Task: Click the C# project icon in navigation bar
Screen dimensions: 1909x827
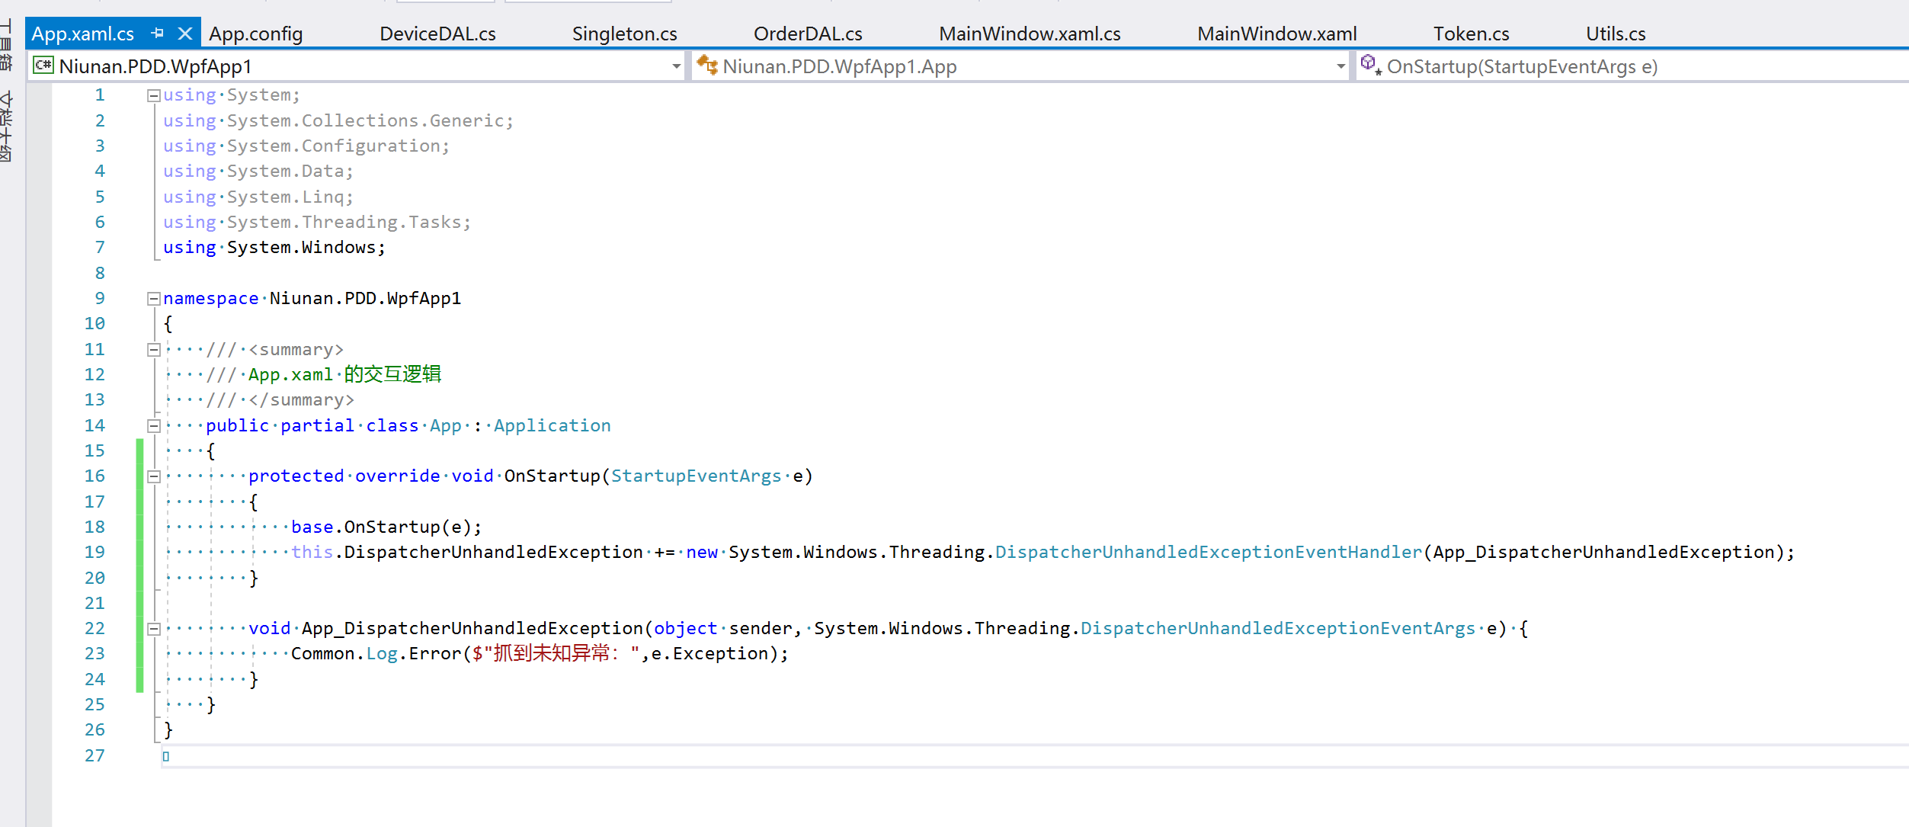Action: 43,66
